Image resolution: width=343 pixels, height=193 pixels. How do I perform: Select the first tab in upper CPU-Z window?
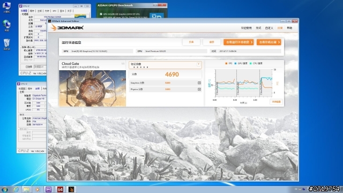24,11
